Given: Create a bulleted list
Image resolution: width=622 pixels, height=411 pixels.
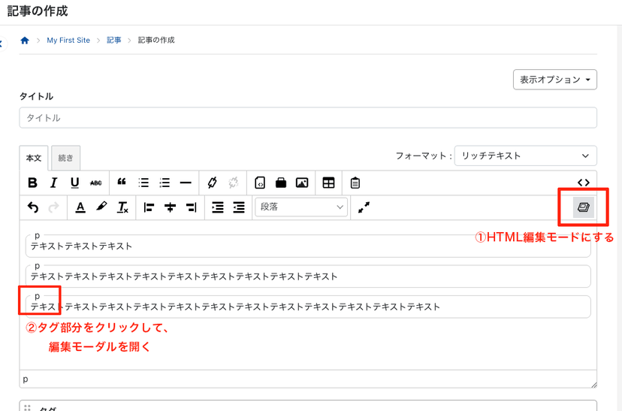Looking at the screenshot, I should click(x=143, y=183).
